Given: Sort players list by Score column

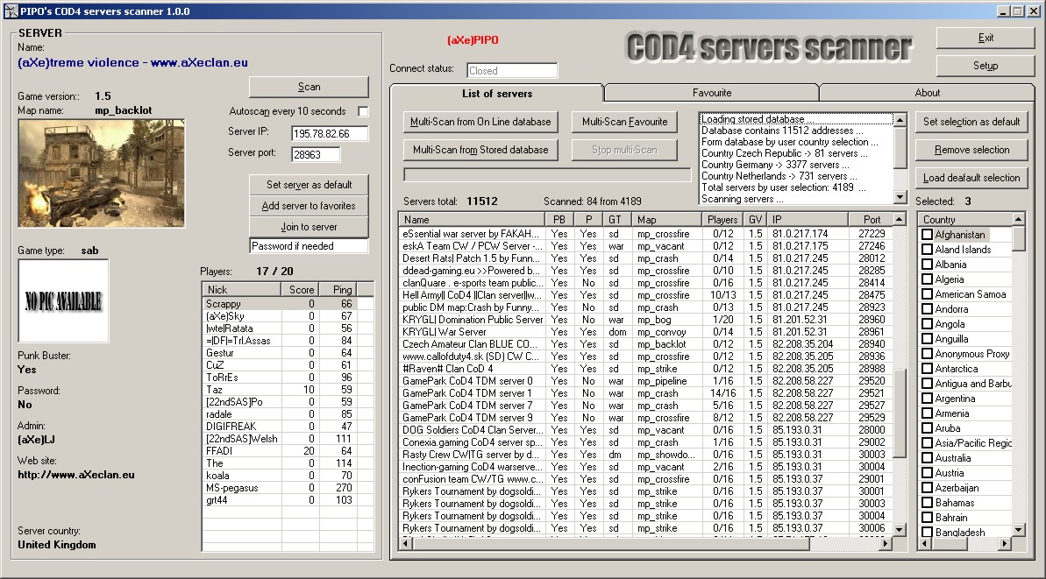Looking at the screenshot, I should tap(299, 290).
